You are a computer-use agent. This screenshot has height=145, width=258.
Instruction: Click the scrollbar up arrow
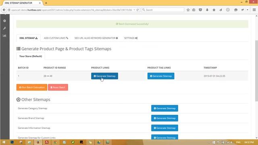(256, 16)
